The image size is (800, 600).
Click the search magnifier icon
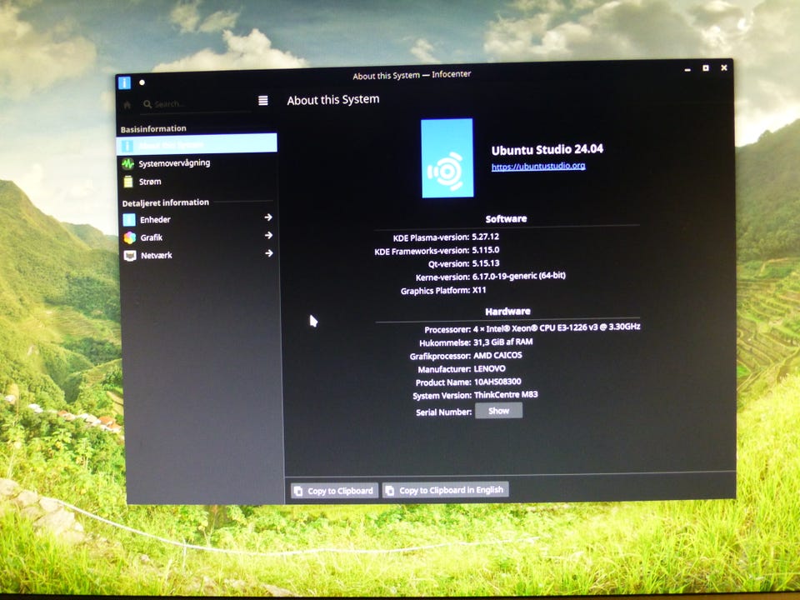pyautogui.click(x=147, y=104)
